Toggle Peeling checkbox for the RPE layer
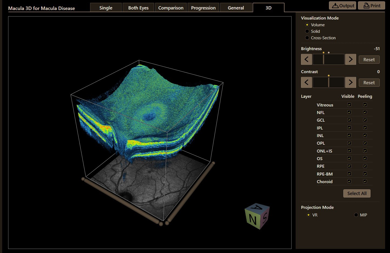The width and height of the screenshot is (390, 253). 365,166
